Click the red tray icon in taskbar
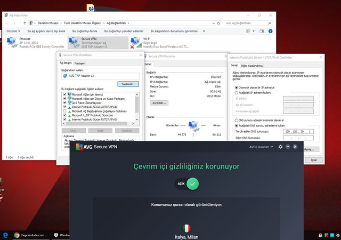The height and width of the screenshot is (240, 341). (x=326, y=235)
